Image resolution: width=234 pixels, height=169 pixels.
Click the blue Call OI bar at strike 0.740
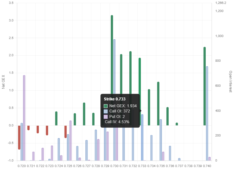click(207, 113)
